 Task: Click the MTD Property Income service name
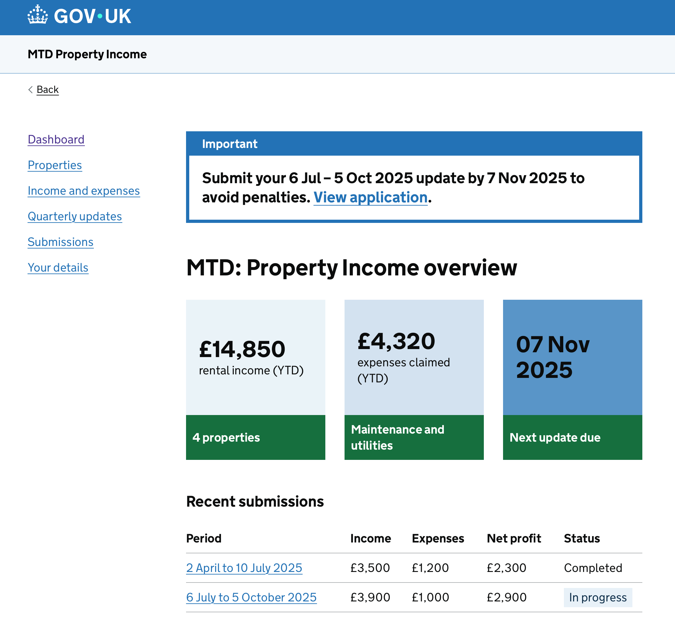(87, 54)
